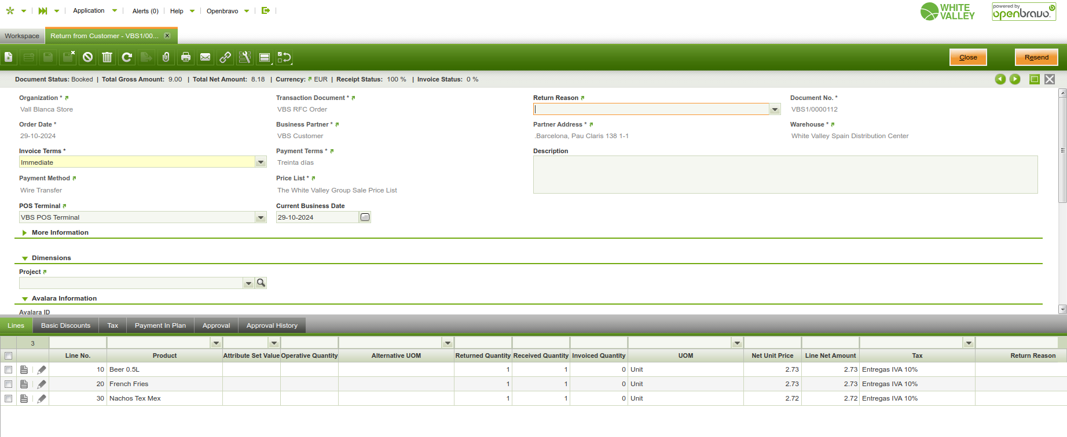
Task: Open the Approval History tab
Action: pos(272,325)
